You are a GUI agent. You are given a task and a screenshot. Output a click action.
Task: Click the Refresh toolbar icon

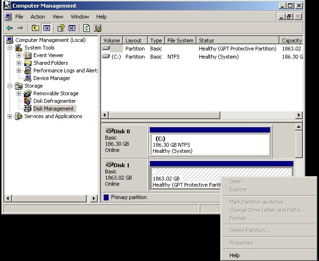[87, 28]
